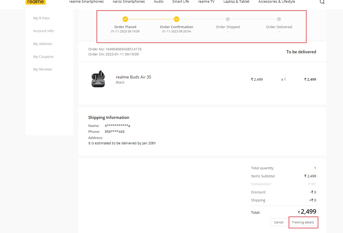
Task: Open My Address page
Action: (43, 44)
